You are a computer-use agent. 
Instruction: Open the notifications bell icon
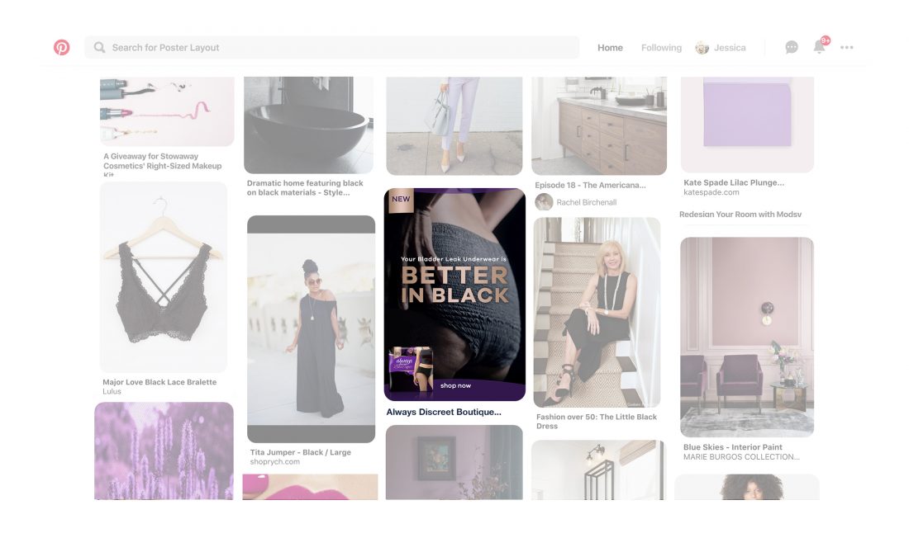(x=819, y=47)
